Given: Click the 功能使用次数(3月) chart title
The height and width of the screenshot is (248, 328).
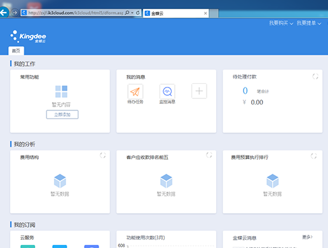Looking at the screenshot, I should pyautogui.click(x=146, y=238).
